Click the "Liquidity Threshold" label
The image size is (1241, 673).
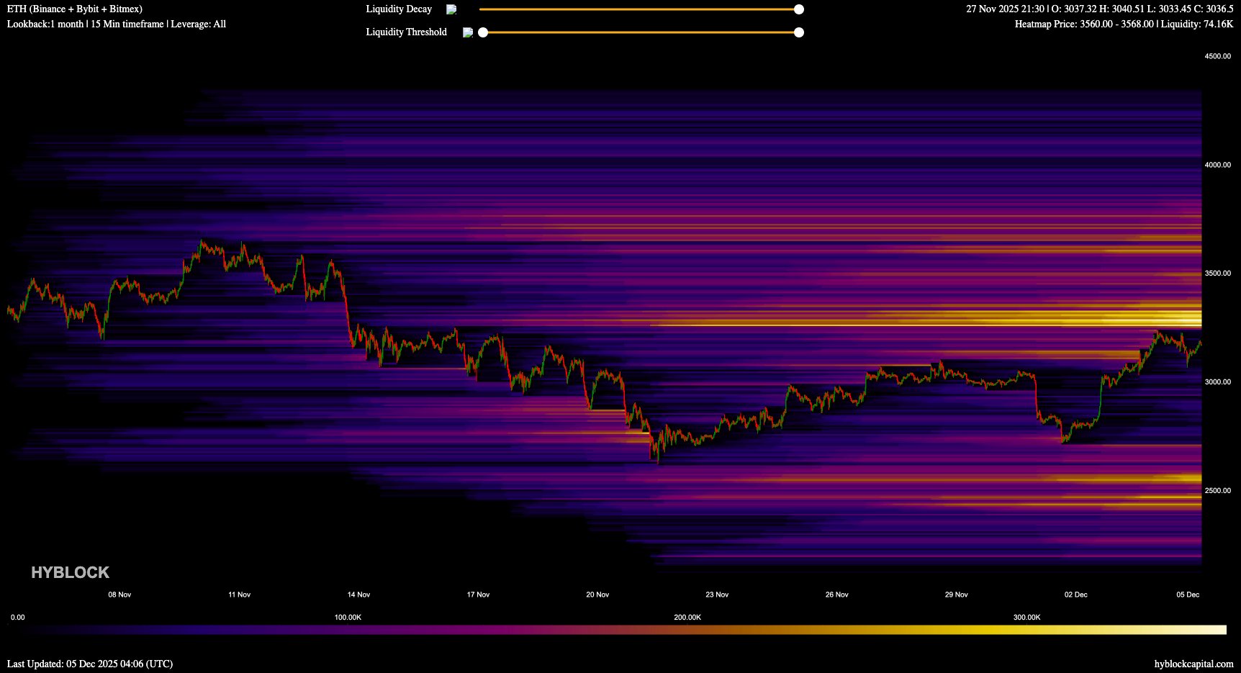(406, 32)
